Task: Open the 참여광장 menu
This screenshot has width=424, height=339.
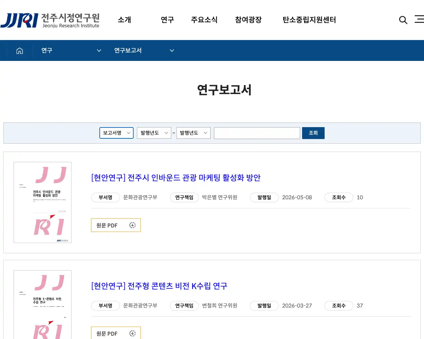Action: click(248, 20)
